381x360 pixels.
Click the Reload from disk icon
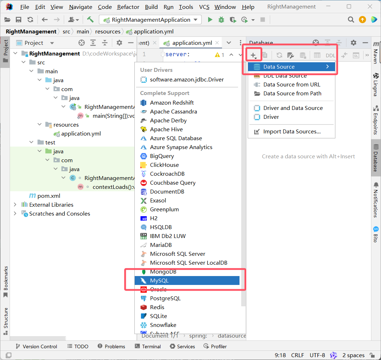pos(30,20)
